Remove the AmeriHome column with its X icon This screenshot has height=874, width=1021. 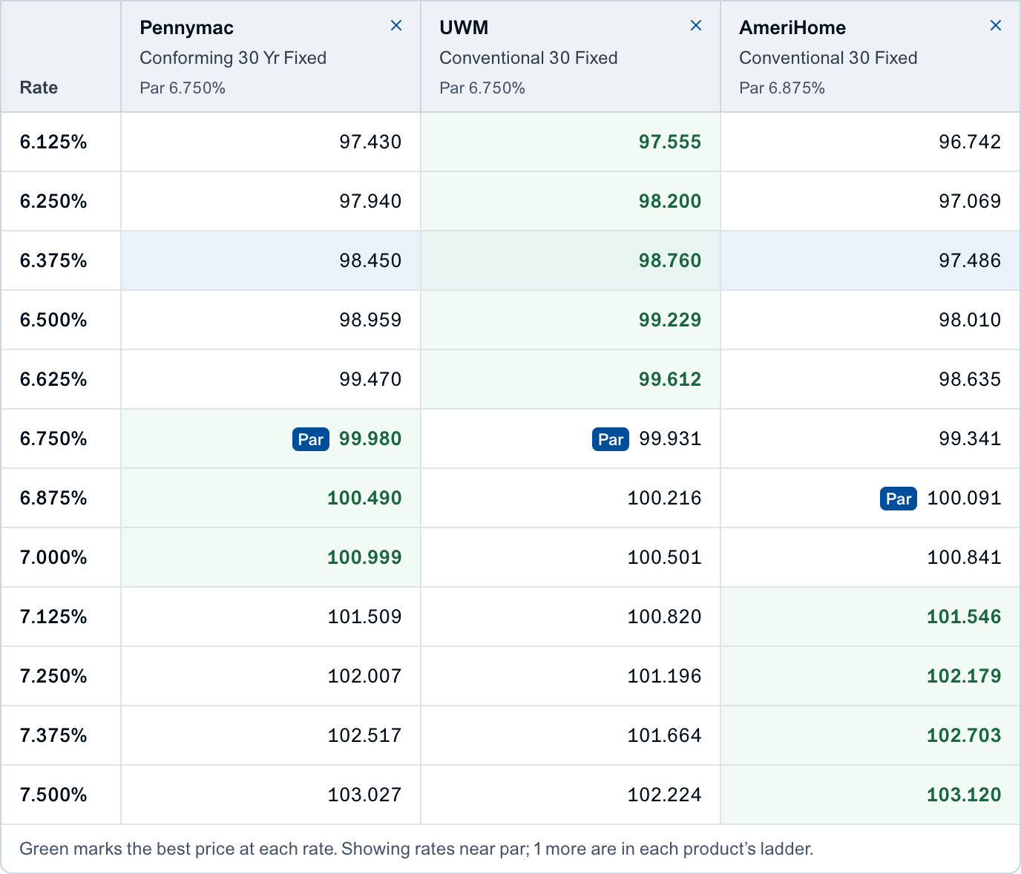pyautogui.click(x=996, y=26)
